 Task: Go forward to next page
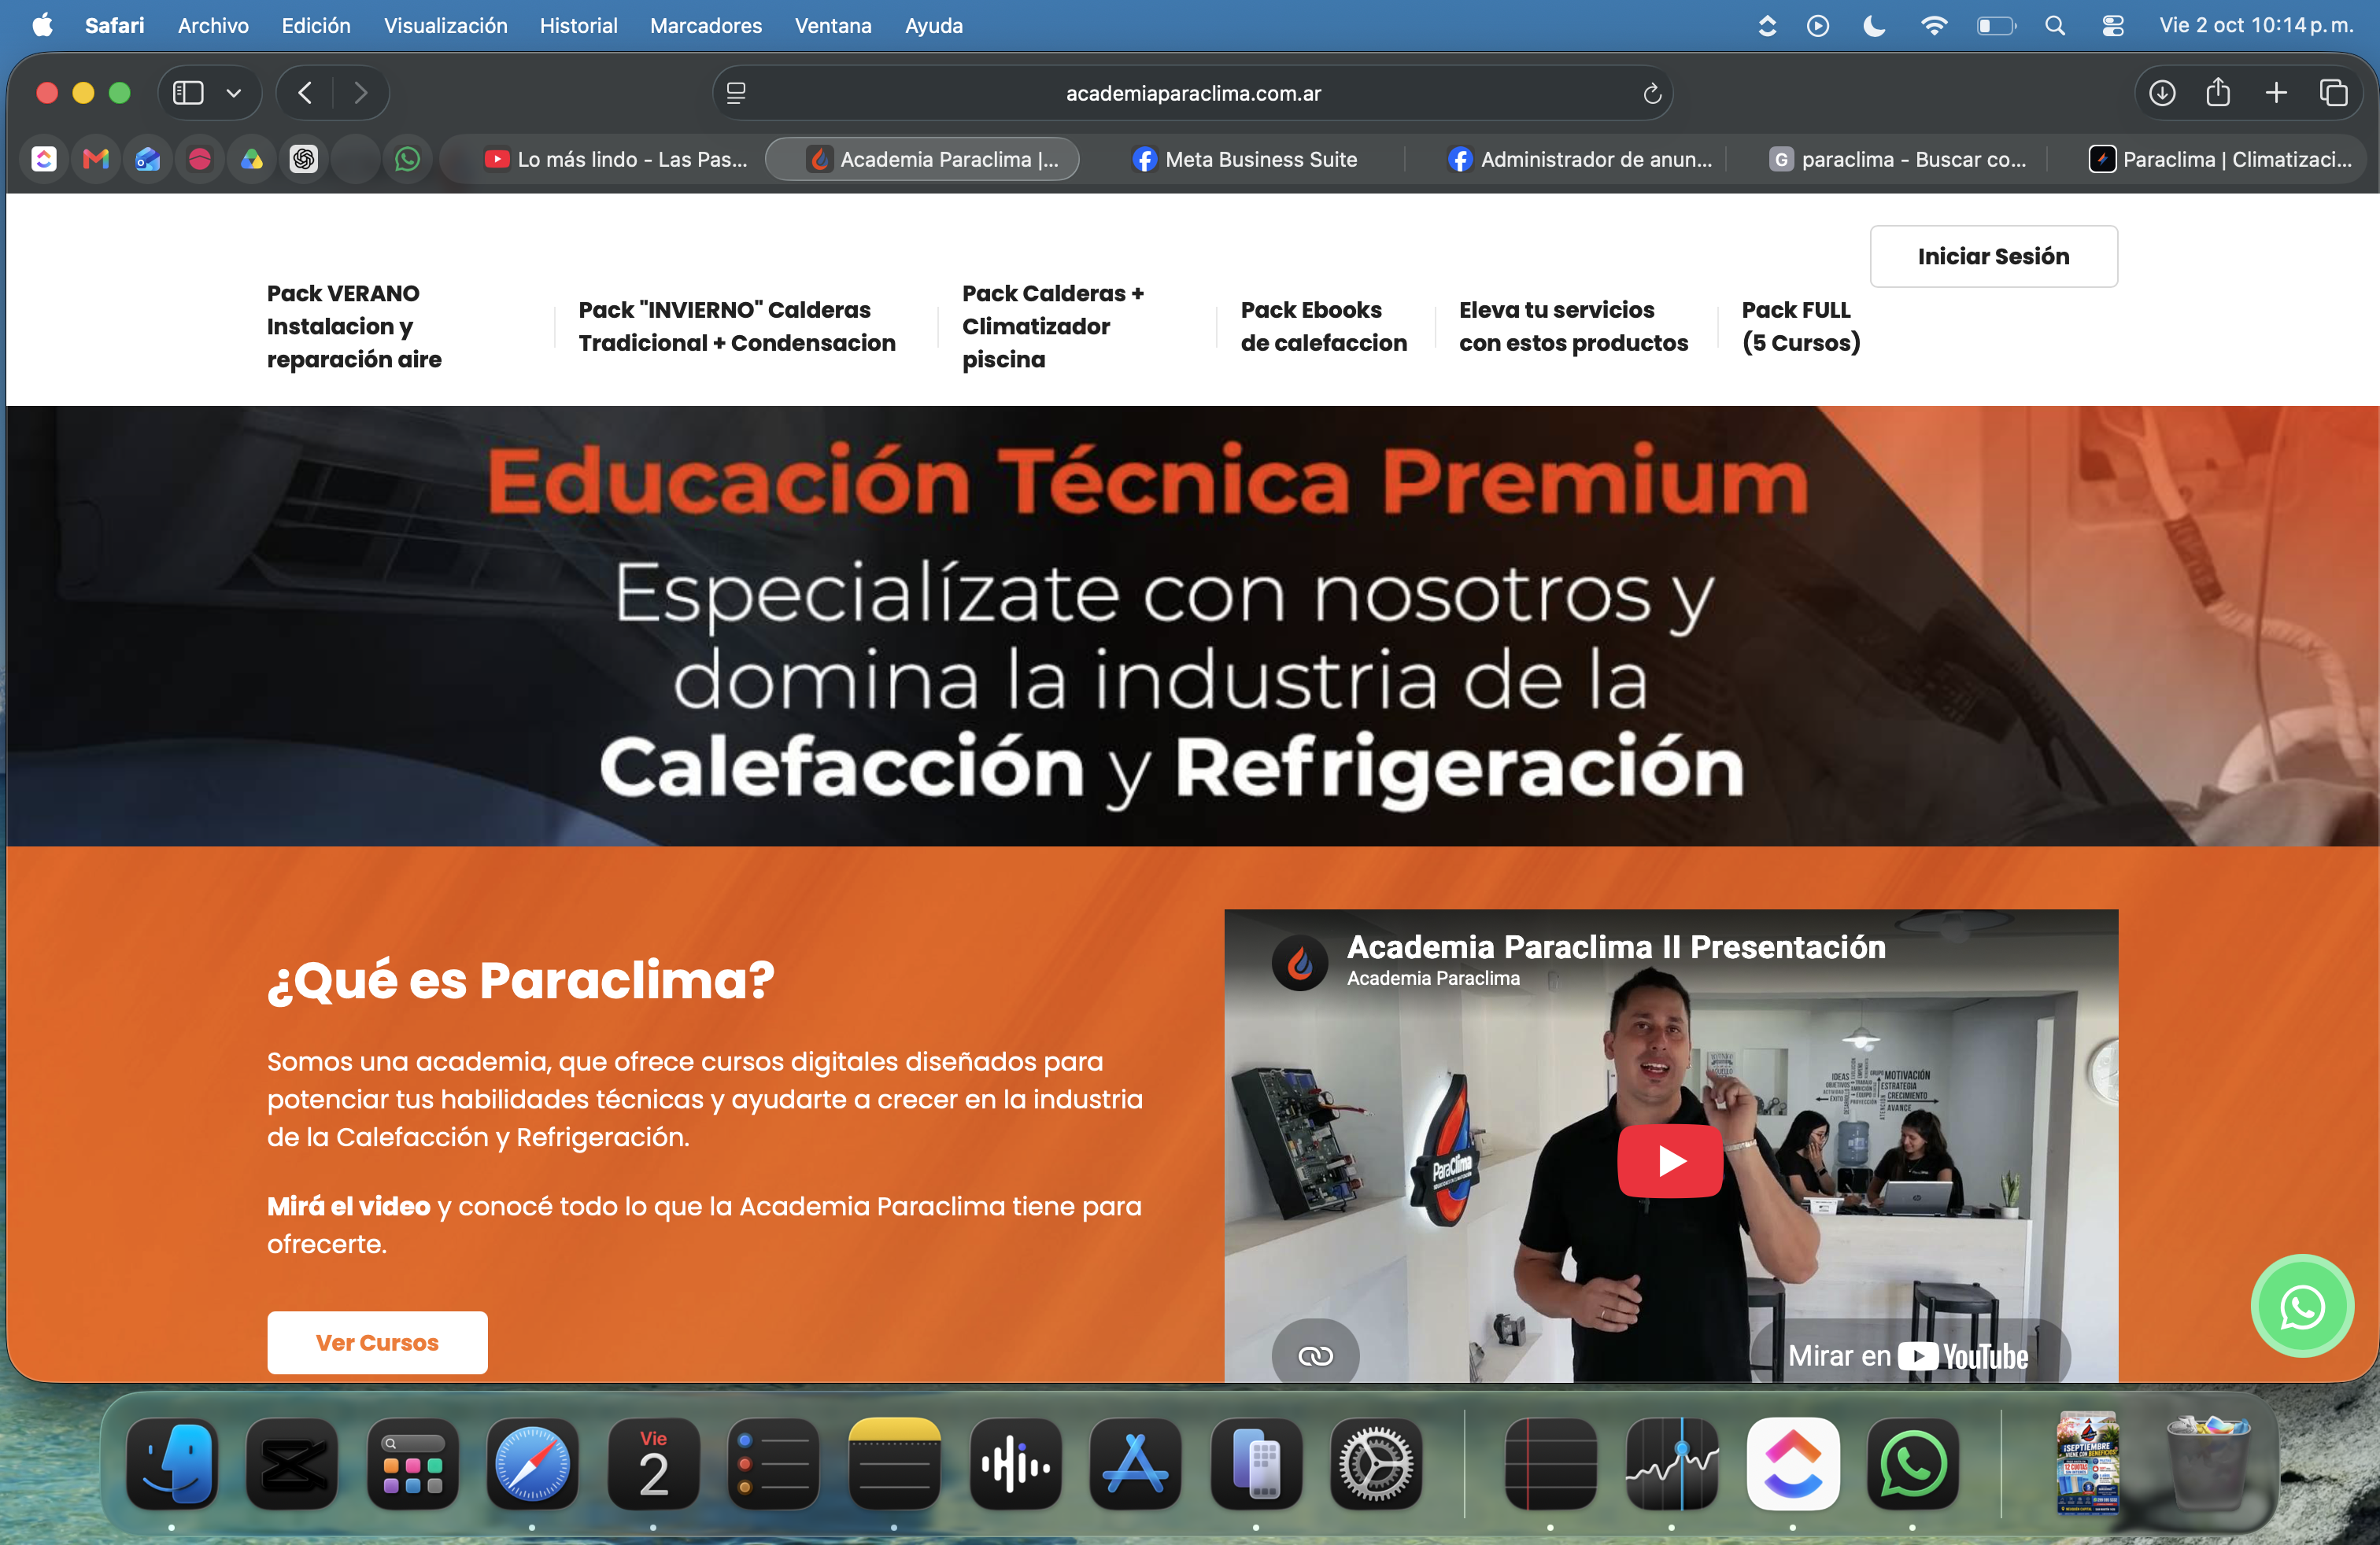(x=361, y=93)
